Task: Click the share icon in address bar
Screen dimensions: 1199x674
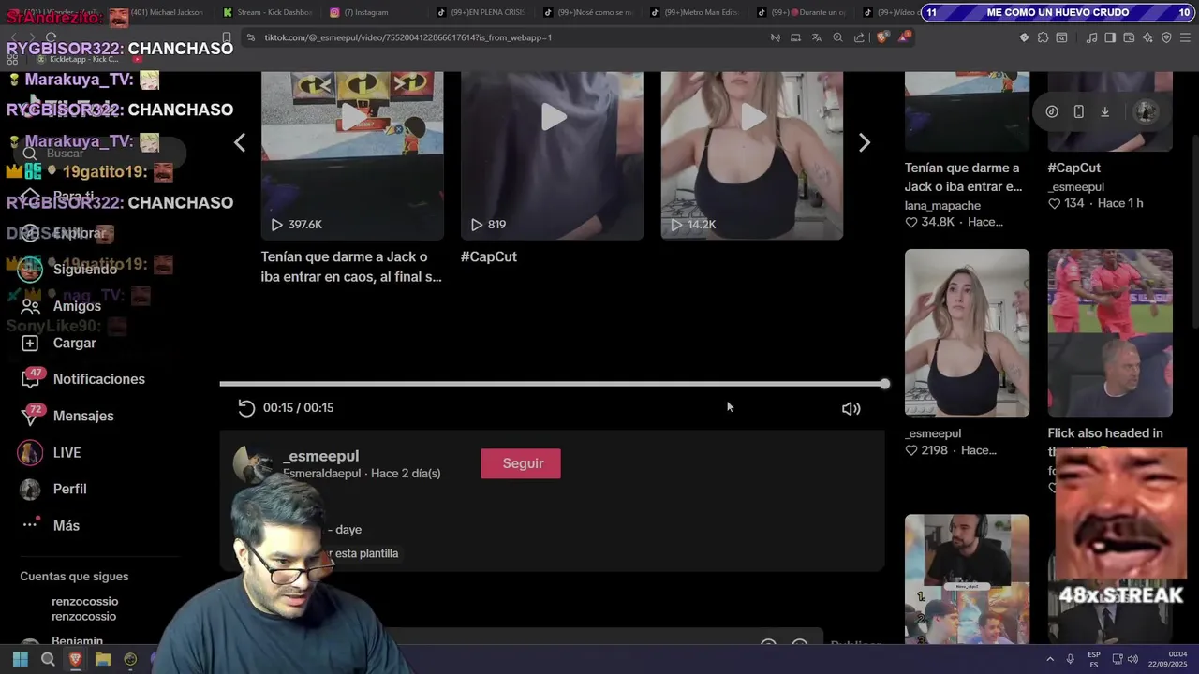Action: [x=859, y=37]
